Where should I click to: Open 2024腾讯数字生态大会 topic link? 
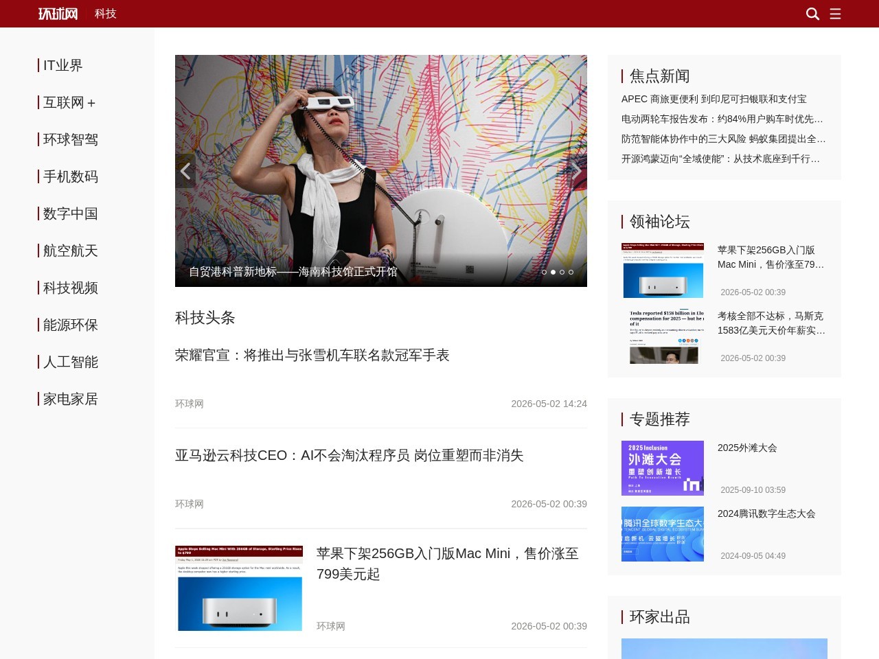point(766,513)
